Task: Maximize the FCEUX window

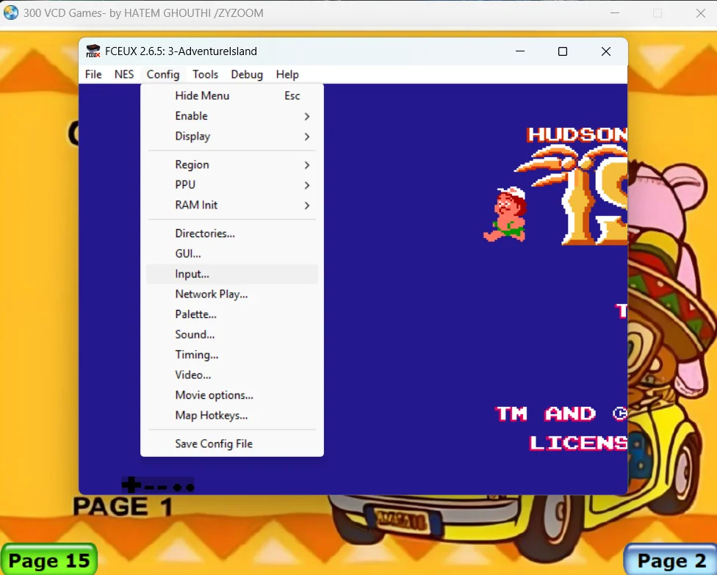Action: pyautogui.click(x=563, y=51)
